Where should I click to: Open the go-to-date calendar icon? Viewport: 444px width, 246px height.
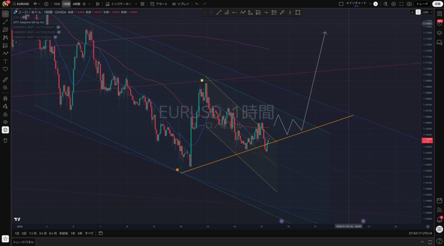[x=101, y=233]
